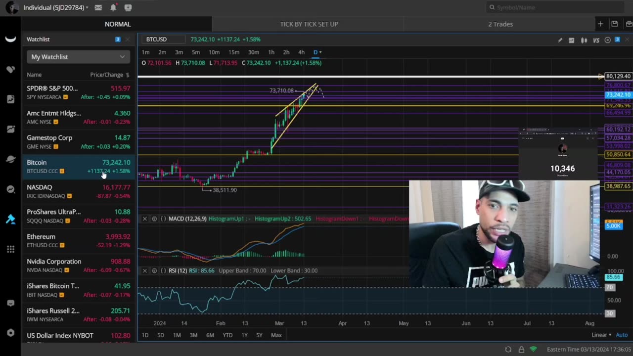Screen dimensions: 633x356
Task: Open the indicators icon on chart toolbar
Action: pyautogui.click(x=572, y=40)
